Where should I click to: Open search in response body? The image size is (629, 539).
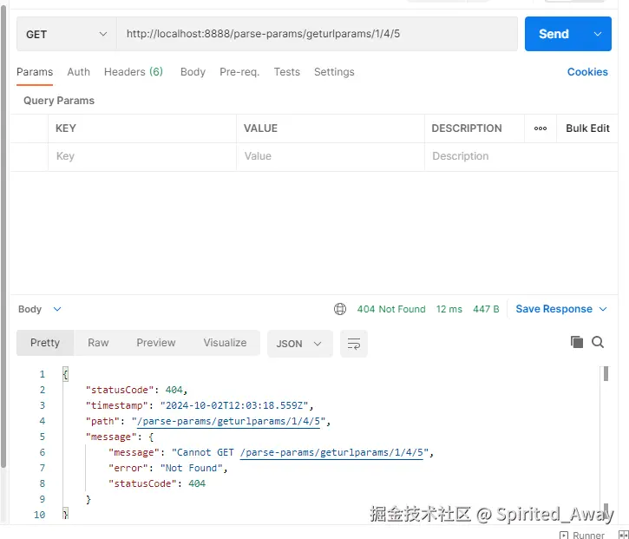click(598, 342)
